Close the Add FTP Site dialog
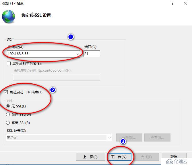 point(185,3)
